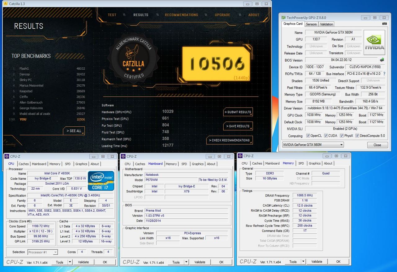Click the Catzilla icon in the title bar
The height and width of the screenshot is (272, 397).
click(x=5, y=4)
